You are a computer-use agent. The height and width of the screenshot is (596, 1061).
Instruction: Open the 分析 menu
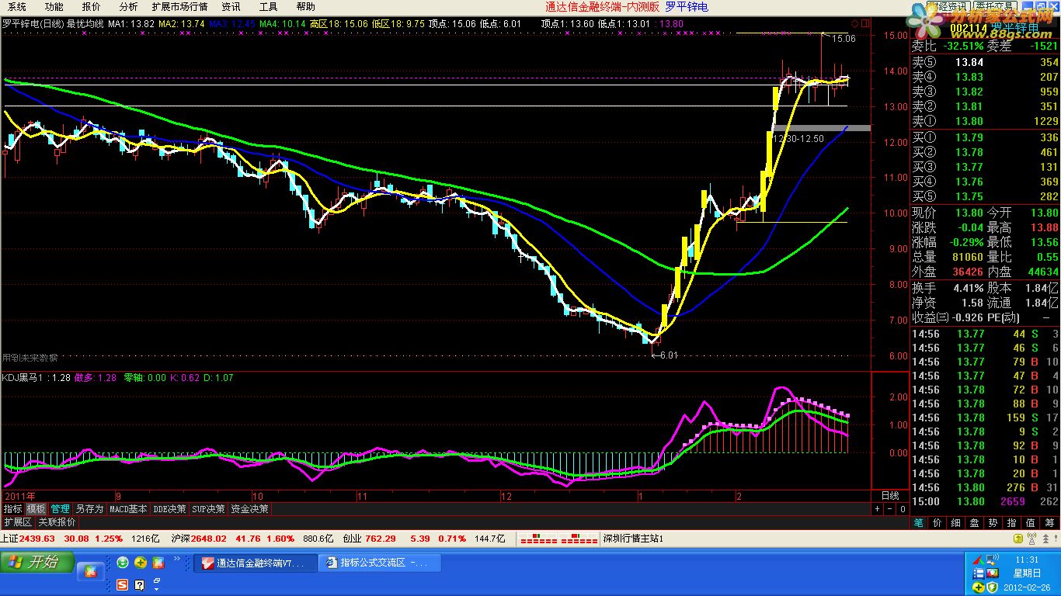click(x=128, y=6)
